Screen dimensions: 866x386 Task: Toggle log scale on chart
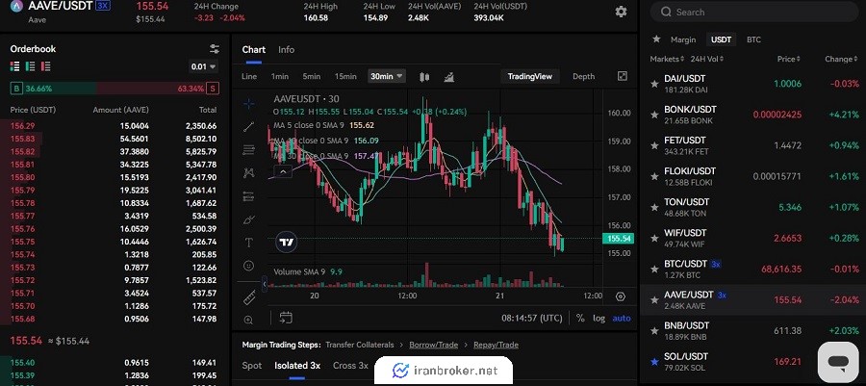599,318
